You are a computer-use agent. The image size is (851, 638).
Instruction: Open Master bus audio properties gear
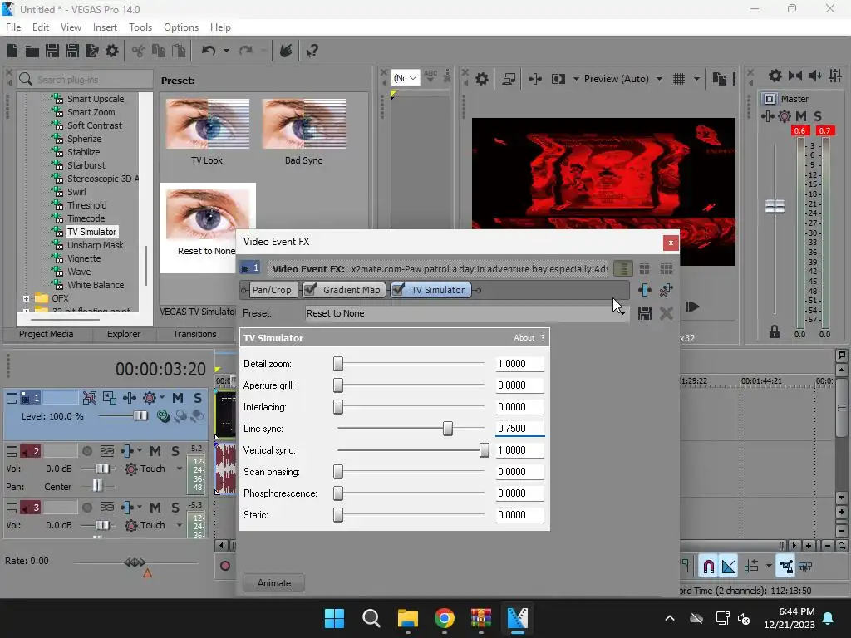775,76
